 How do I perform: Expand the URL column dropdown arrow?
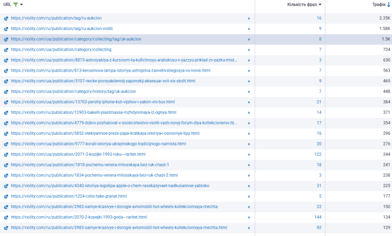21,5
